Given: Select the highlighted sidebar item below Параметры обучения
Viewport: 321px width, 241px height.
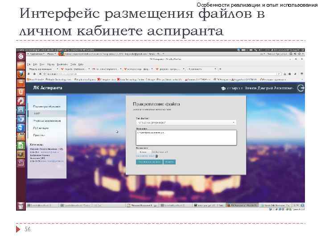Looking at the screenshot, I should pos(47,113).
